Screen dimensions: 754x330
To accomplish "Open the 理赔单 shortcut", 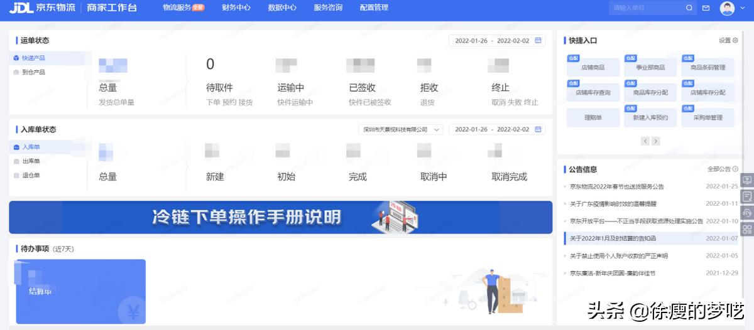I will tap(593, 117).
